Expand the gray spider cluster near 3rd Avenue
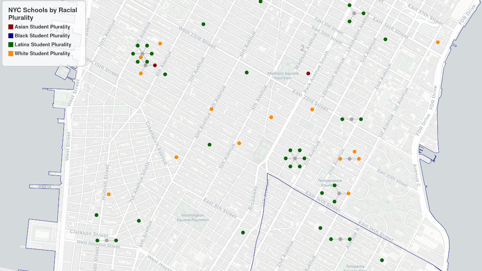This screenshot has width=482, height=271. click(296, 158)
